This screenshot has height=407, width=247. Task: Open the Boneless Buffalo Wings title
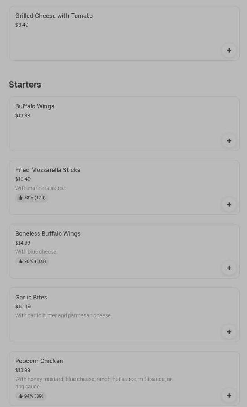[48, 233]
